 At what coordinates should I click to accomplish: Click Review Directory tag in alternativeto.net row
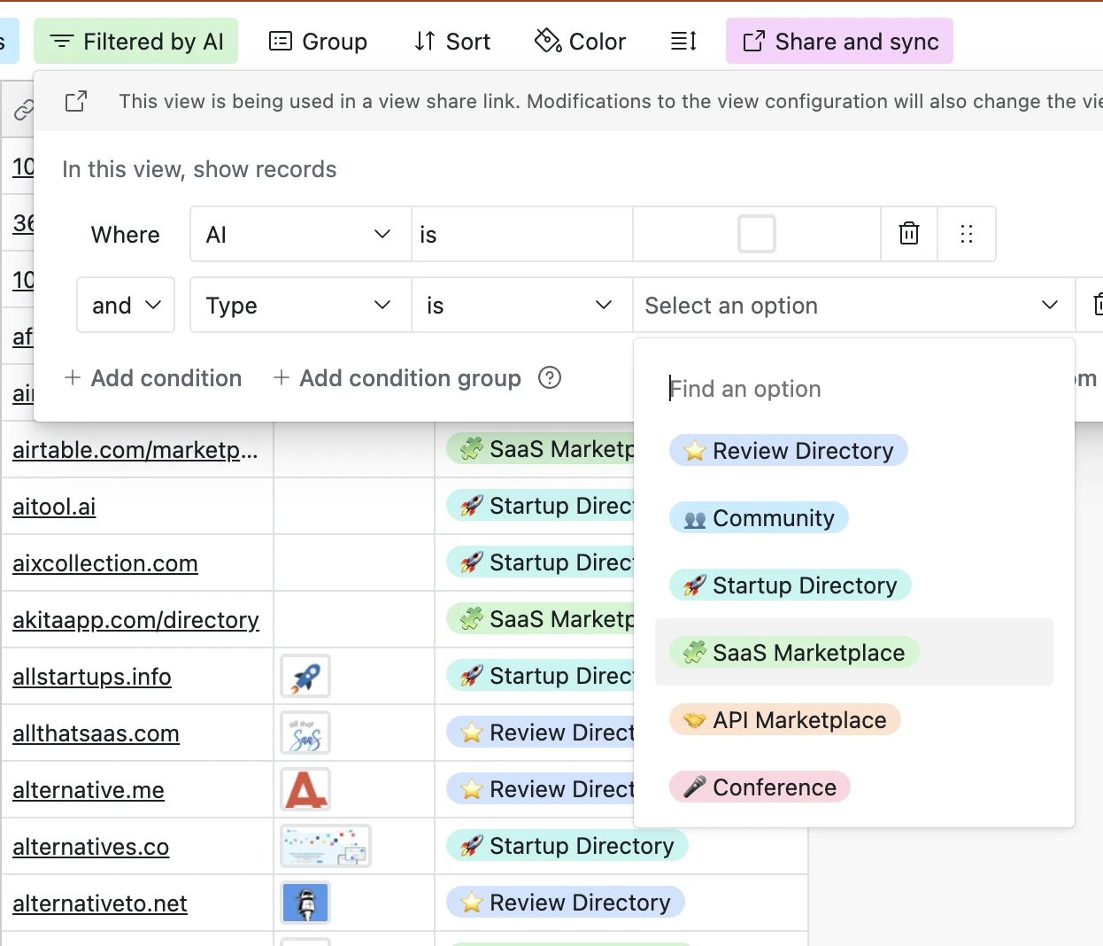[x=566, y=903]
